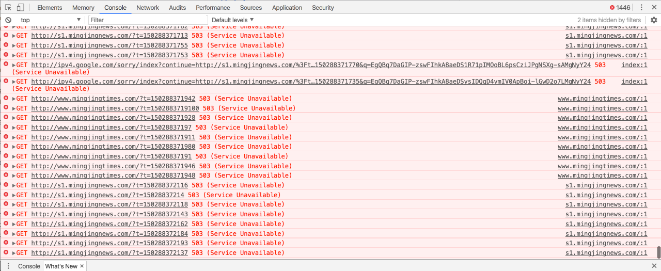Open the Default levels dropdown

point(233,20)
